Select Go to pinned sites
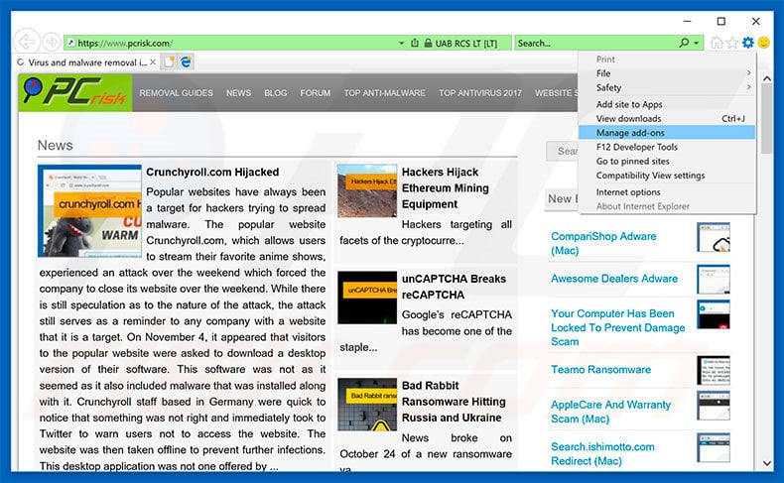 [x=667, y=161]
